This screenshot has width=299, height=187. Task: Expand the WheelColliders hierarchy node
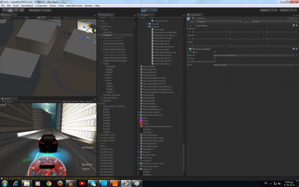coord(101,98)
